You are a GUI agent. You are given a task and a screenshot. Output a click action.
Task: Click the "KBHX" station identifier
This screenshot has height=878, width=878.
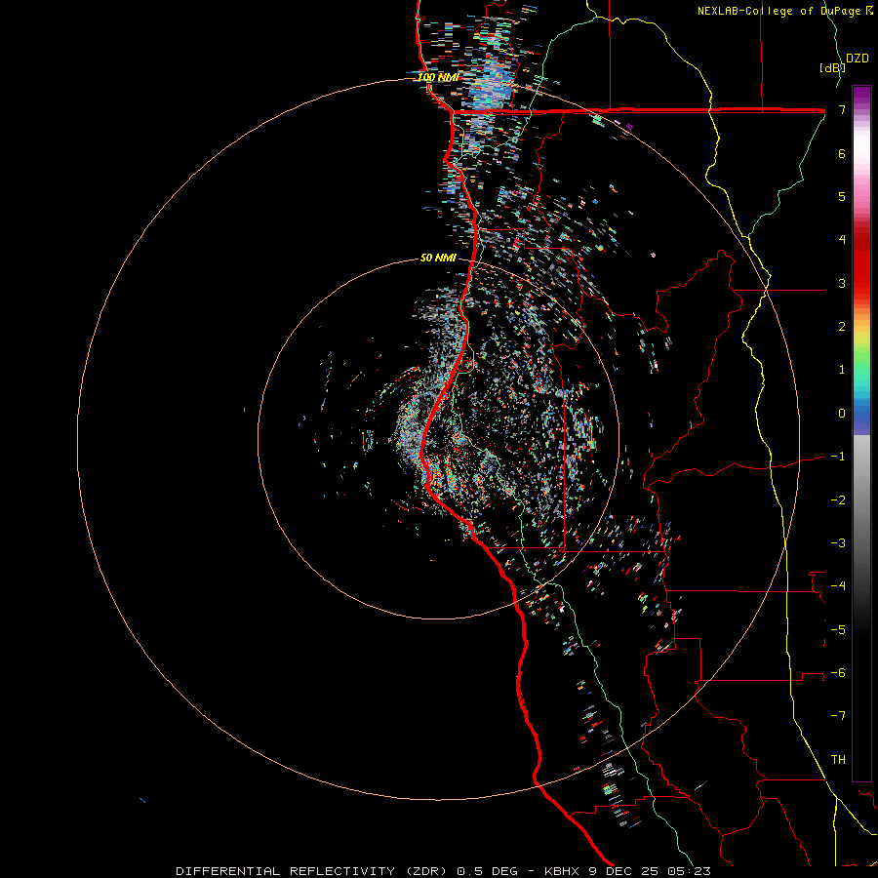563,871
